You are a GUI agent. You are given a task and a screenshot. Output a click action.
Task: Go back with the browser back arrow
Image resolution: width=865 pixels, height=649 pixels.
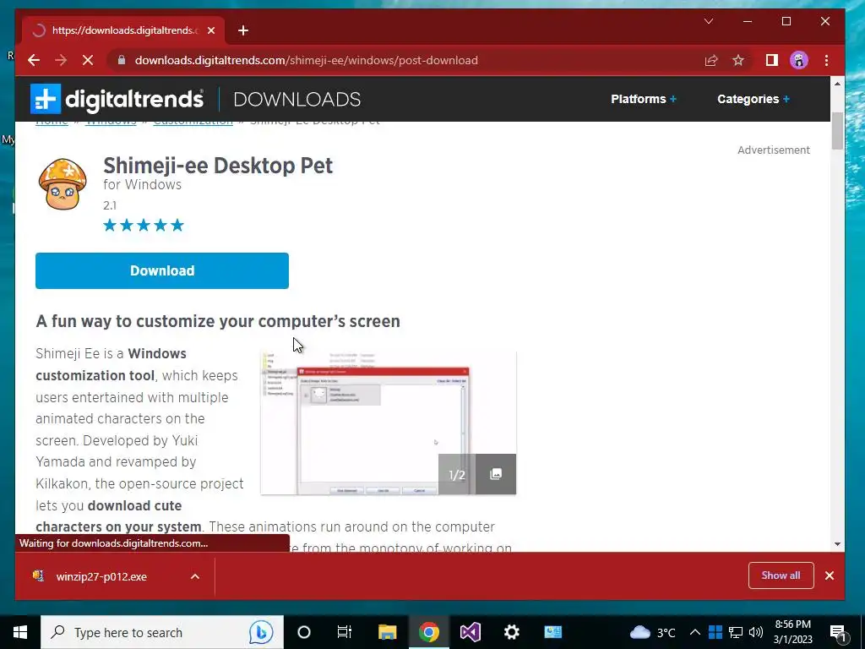[x=34, y=60]
